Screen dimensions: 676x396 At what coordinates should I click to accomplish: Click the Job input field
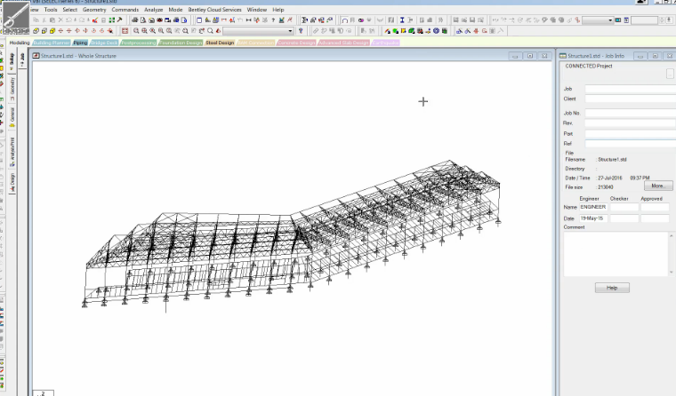(x=631, y=89)
